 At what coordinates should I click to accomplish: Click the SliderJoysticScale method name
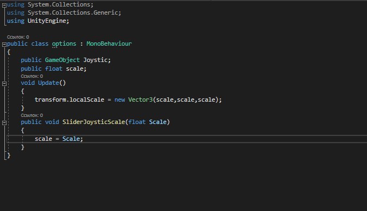click(x=94, y=122)
